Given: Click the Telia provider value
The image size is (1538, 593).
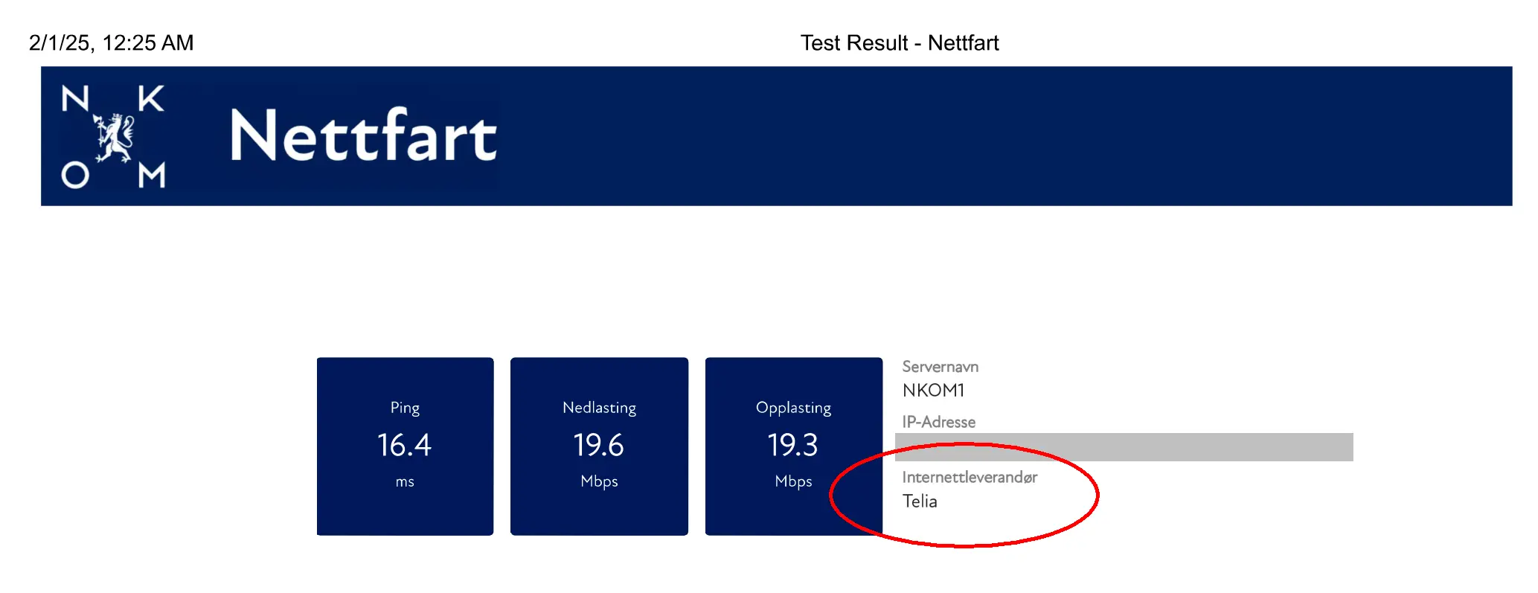Looking at the screenshot, I should point(920,501).
